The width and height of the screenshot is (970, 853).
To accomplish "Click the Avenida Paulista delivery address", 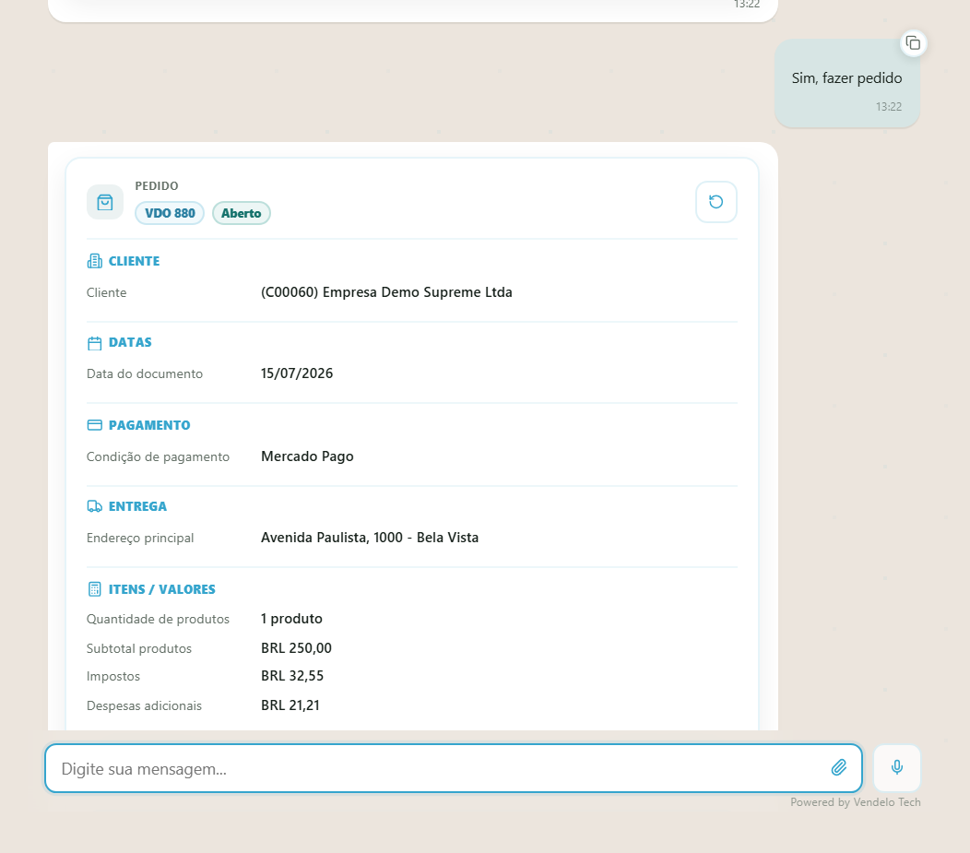I will [x=370, y=538].
